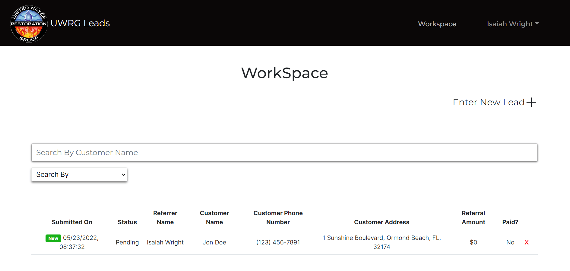
Task: Click the Enter New Lead link
Action: pos(488,102)
